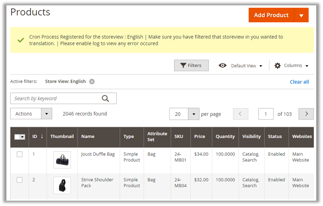Screen dimensions: 323x206
Task: Expand the Add Product arrow options
Action: click(x=301, y=15)
